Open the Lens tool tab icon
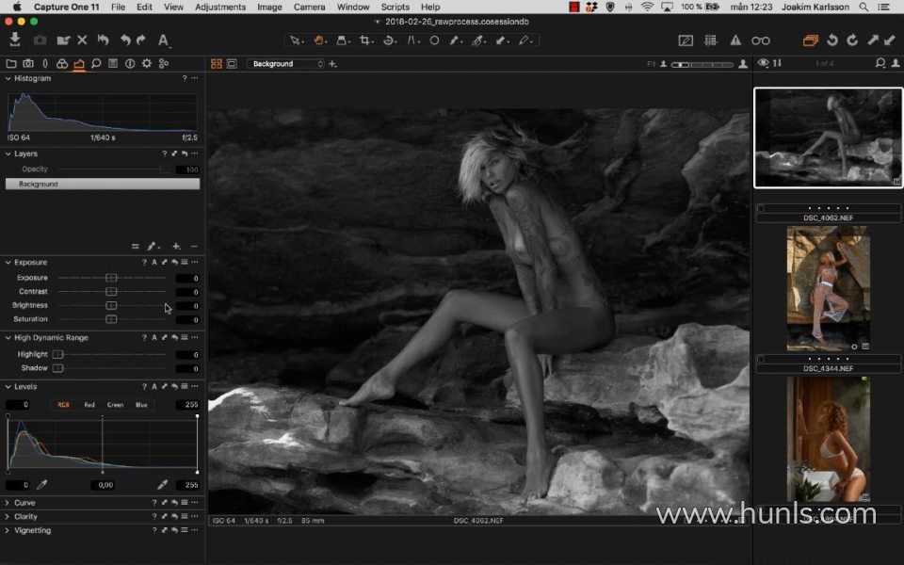 pos(44,64)
